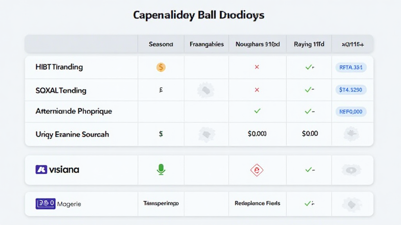
Task: Click the Raying 11Td column header
Action: 309,44
